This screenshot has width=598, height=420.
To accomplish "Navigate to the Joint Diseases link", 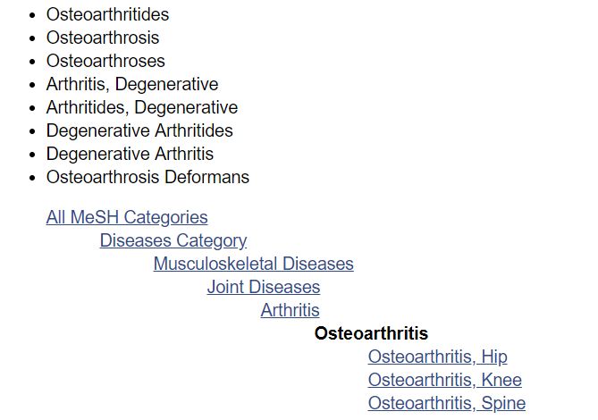I will click(x=264, y=287).
